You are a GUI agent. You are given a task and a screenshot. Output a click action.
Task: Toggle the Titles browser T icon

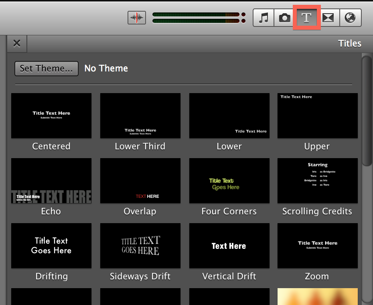click(306, 18)
